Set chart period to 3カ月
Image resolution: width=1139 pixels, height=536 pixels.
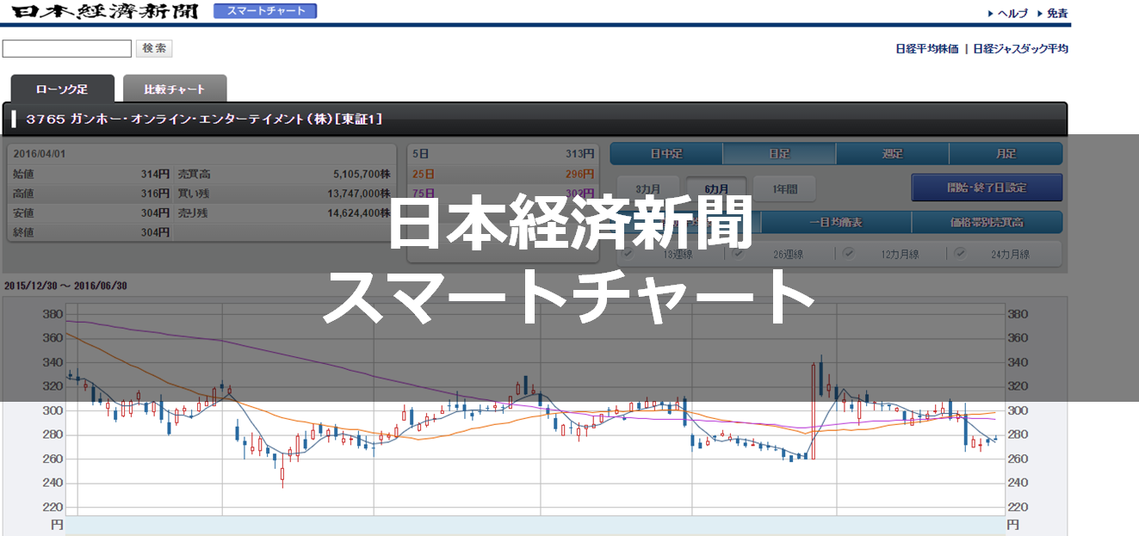648,187
